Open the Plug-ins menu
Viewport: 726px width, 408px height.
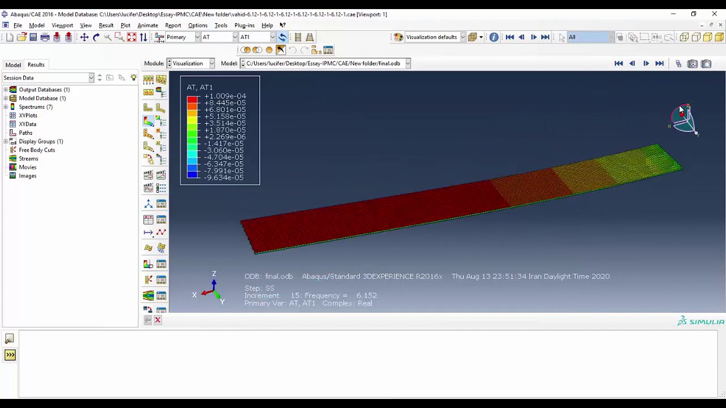[244, 25]
